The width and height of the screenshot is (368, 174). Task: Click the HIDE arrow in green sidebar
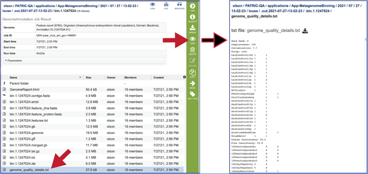point(193,6)
